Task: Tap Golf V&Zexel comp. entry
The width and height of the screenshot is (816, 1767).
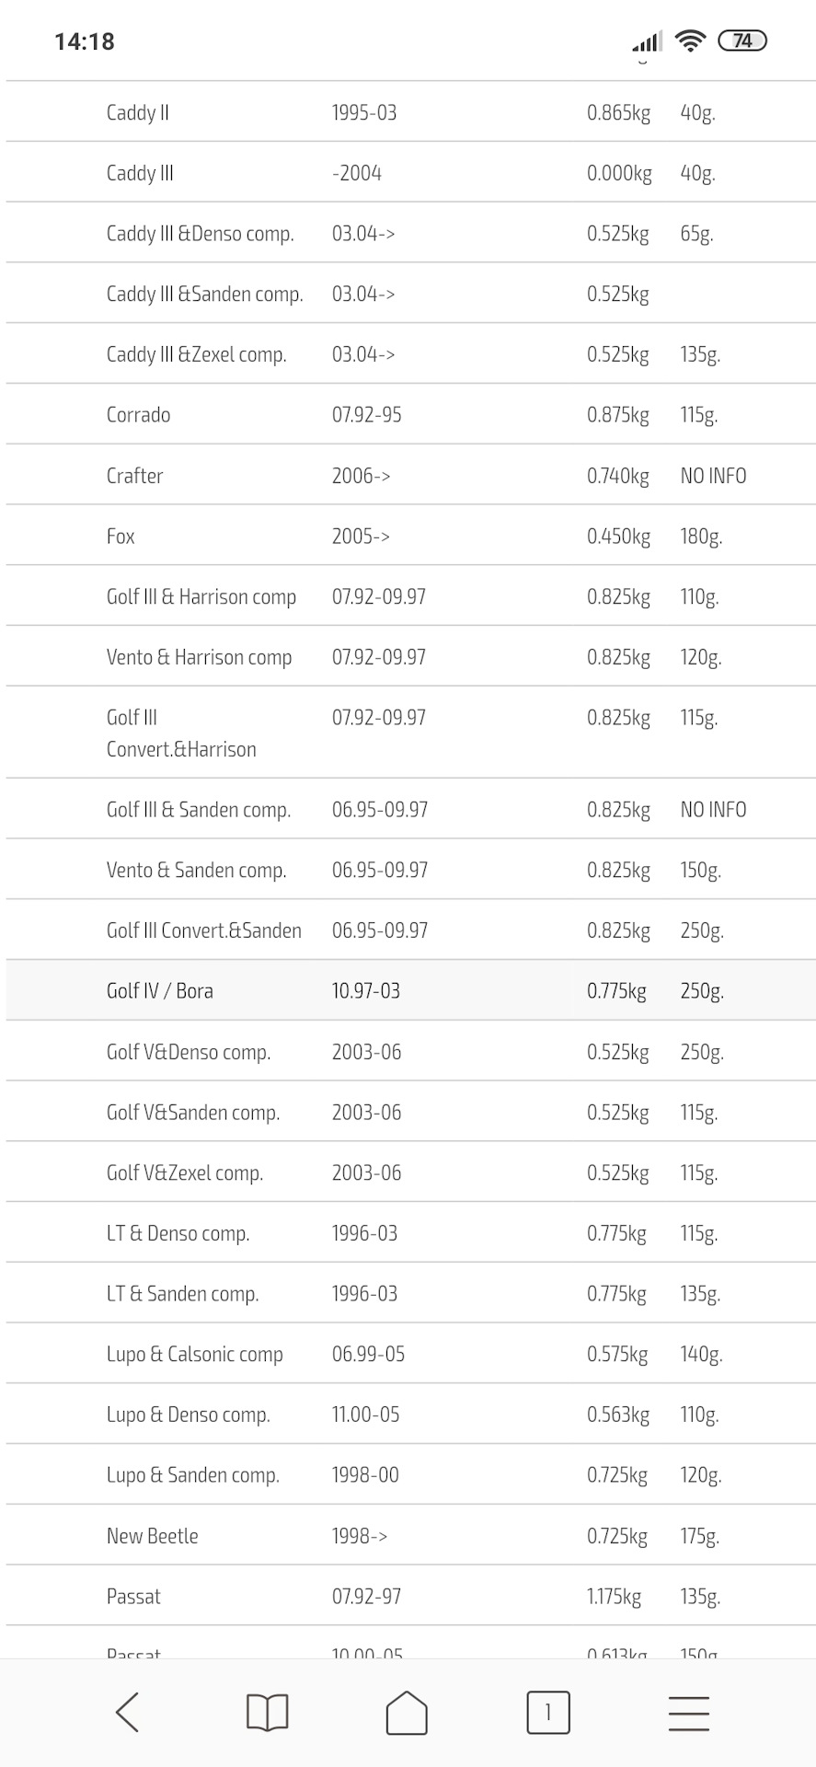Action: 185,1173
